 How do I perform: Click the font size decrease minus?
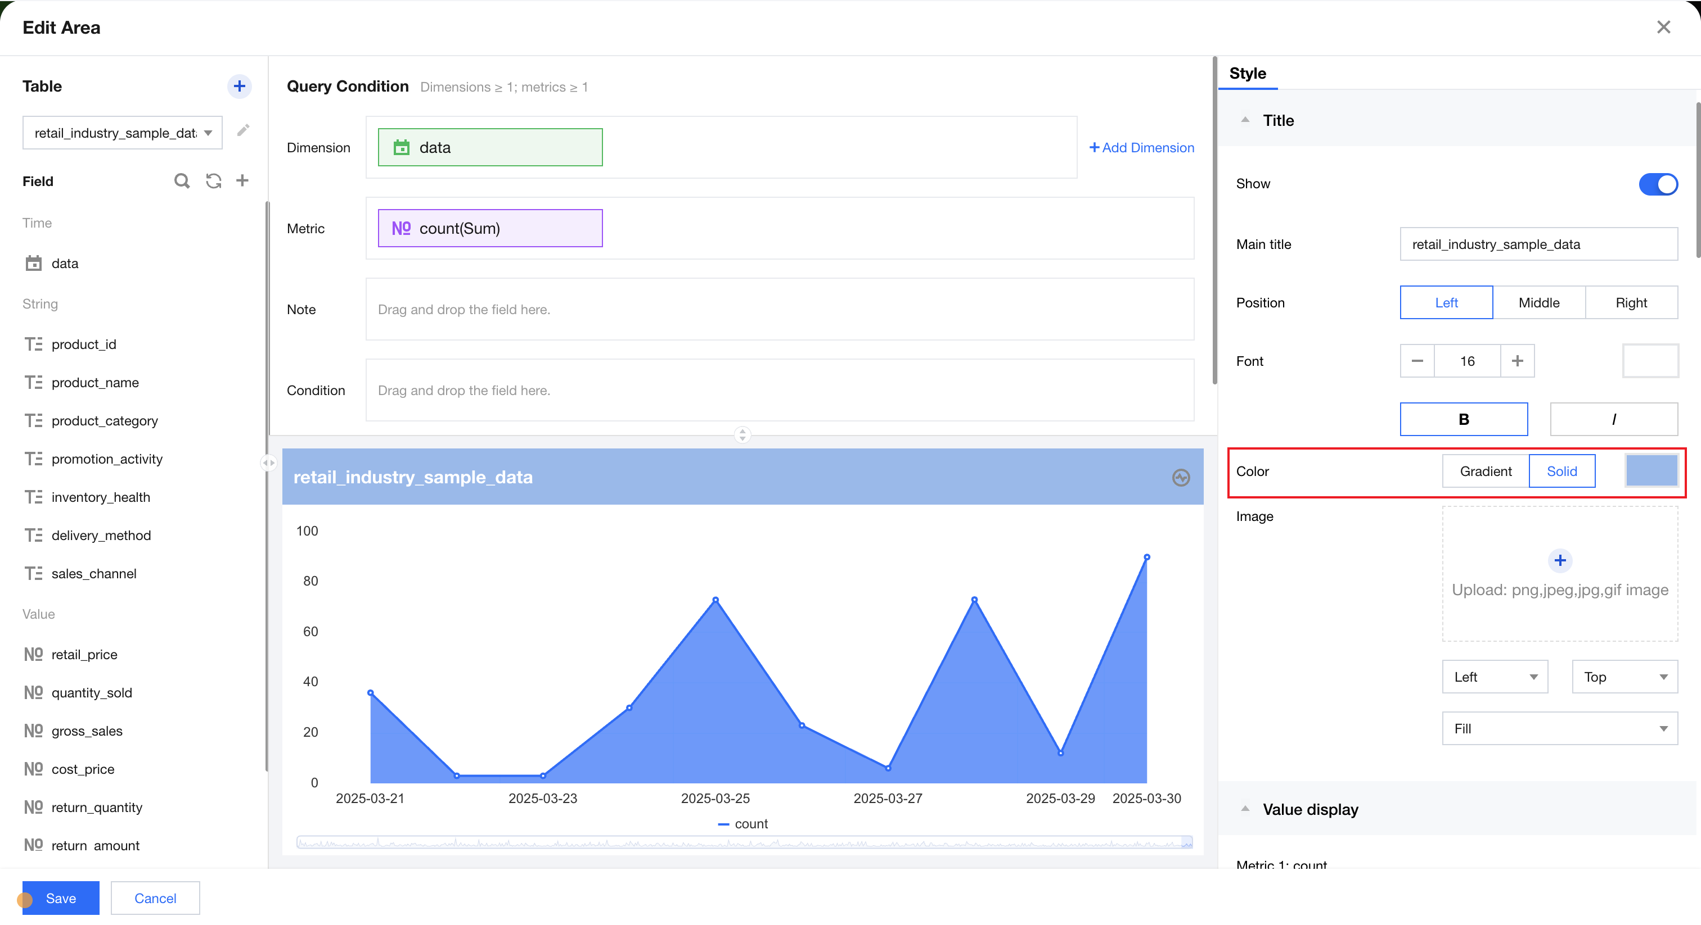1417,361
